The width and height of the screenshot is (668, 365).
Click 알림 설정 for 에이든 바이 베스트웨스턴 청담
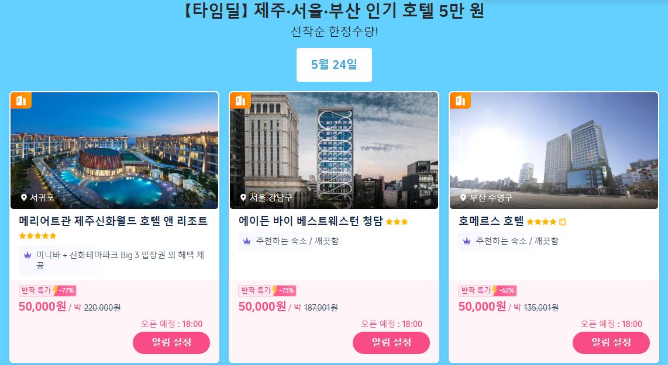pos(391,342)
